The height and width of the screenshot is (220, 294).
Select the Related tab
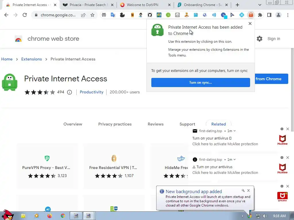tap(218, 124)
